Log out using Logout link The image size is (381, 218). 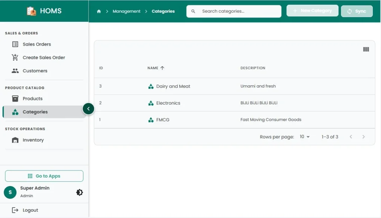30,210
